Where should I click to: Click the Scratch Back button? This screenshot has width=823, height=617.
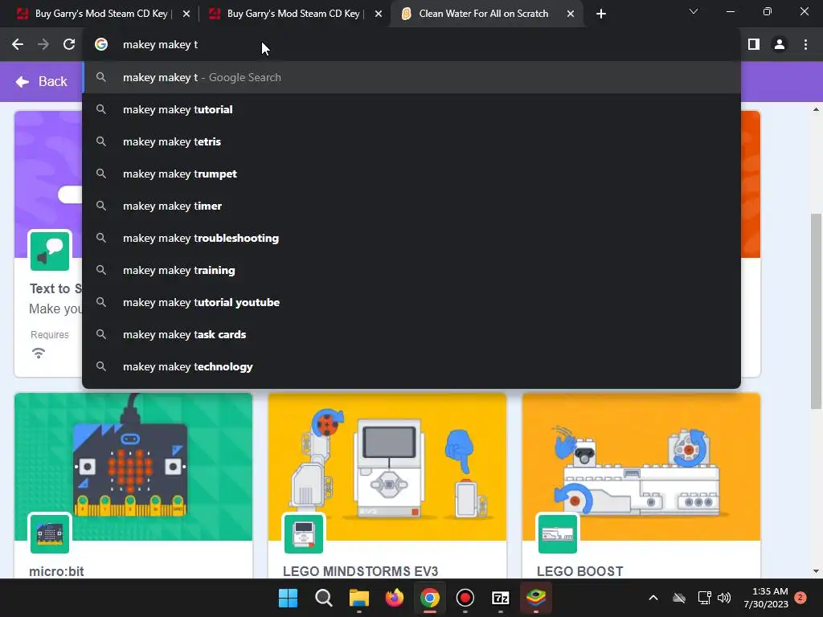42,81
